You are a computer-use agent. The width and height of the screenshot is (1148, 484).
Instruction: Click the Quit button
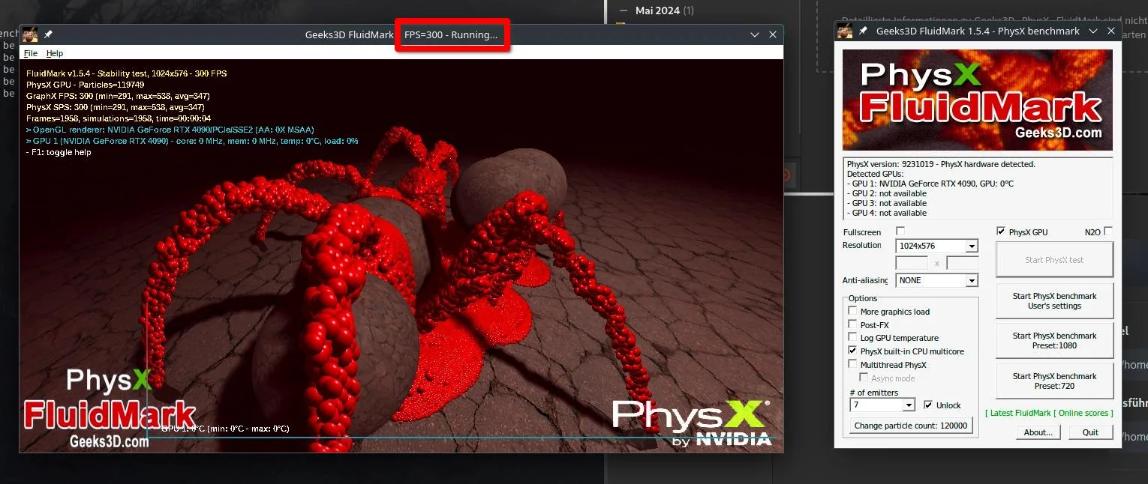[1090, 432]
